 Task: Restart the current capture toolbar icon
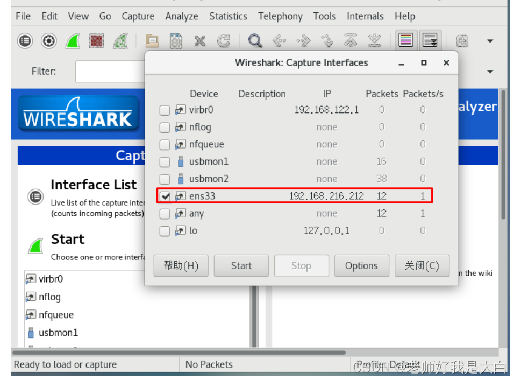[120, 41]
